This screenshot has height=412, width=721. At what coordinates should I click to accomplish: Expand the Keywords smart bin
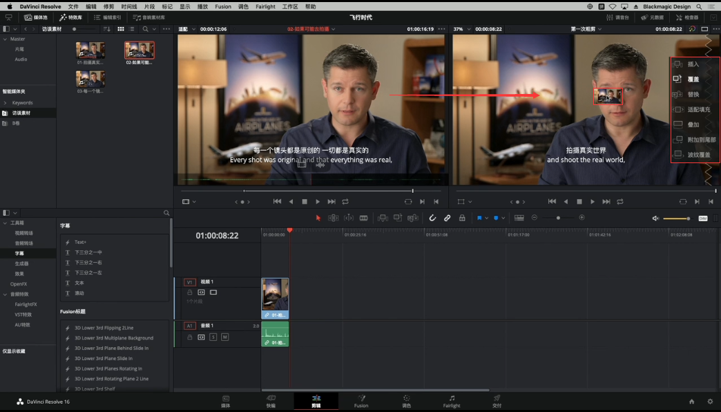(5, 103)
